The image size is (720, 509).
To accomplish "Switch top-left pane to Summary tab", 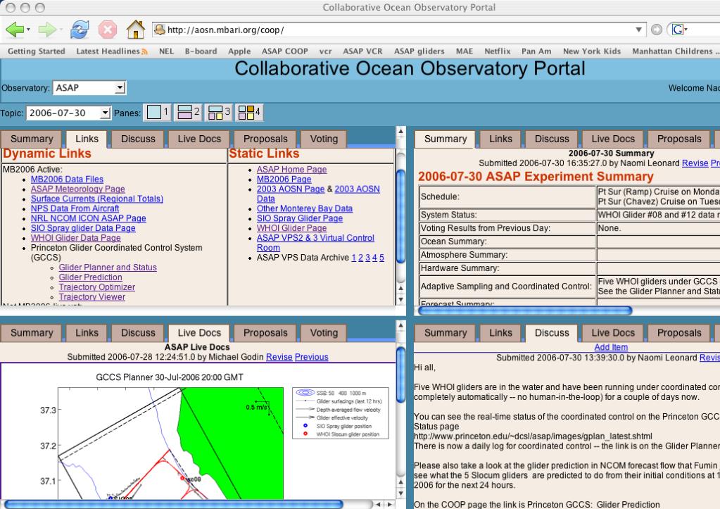I will (x=31, y=139).
